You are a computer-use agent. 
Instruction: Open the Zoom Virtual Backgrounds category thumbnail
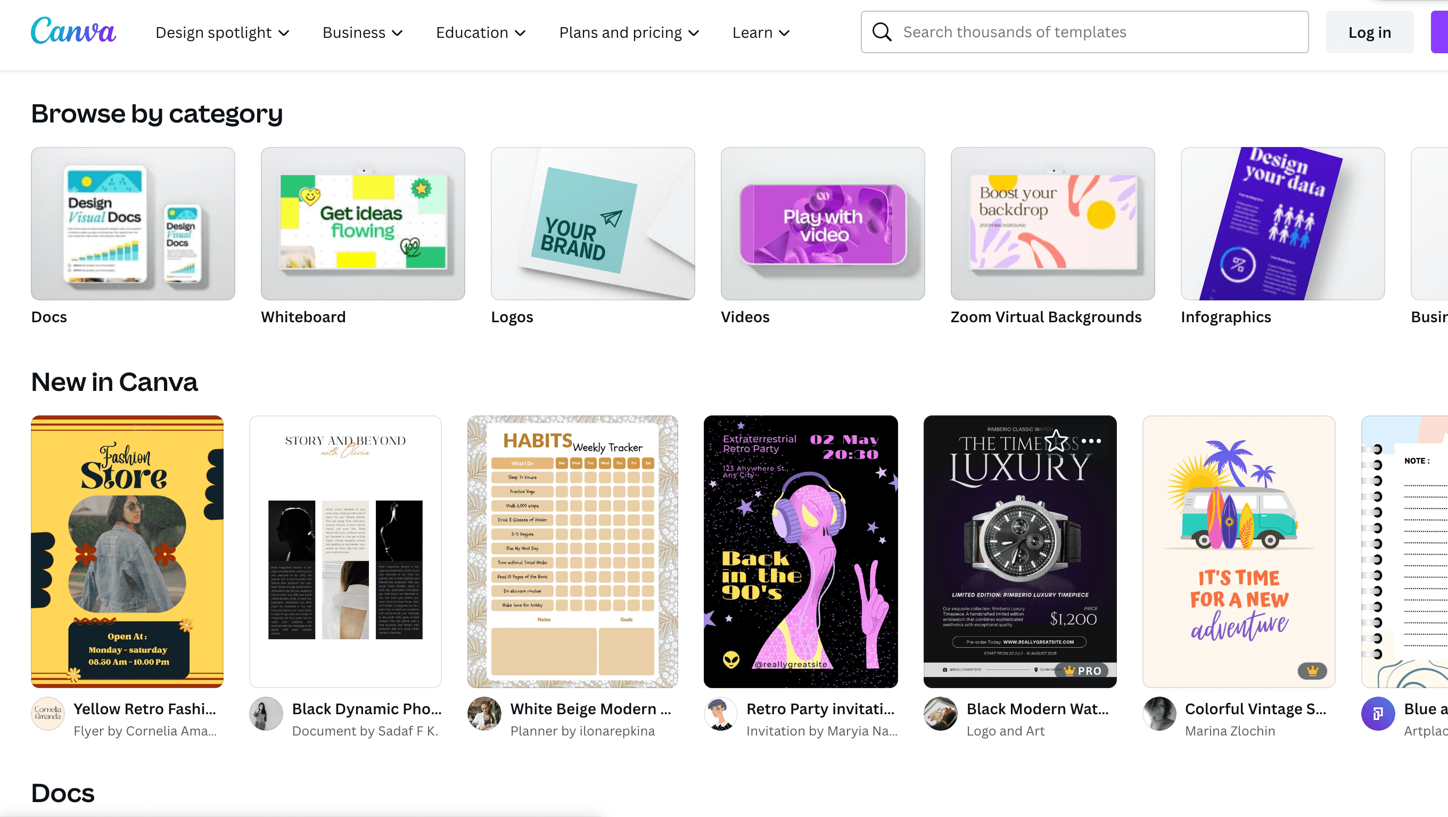coord(1052,224)
